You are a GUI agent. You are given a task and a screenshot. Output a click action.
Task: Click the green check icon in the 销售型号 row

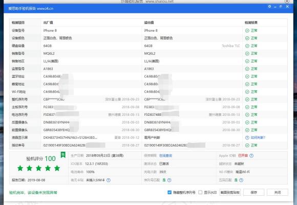pyautogui.click(x=247, y=54)
